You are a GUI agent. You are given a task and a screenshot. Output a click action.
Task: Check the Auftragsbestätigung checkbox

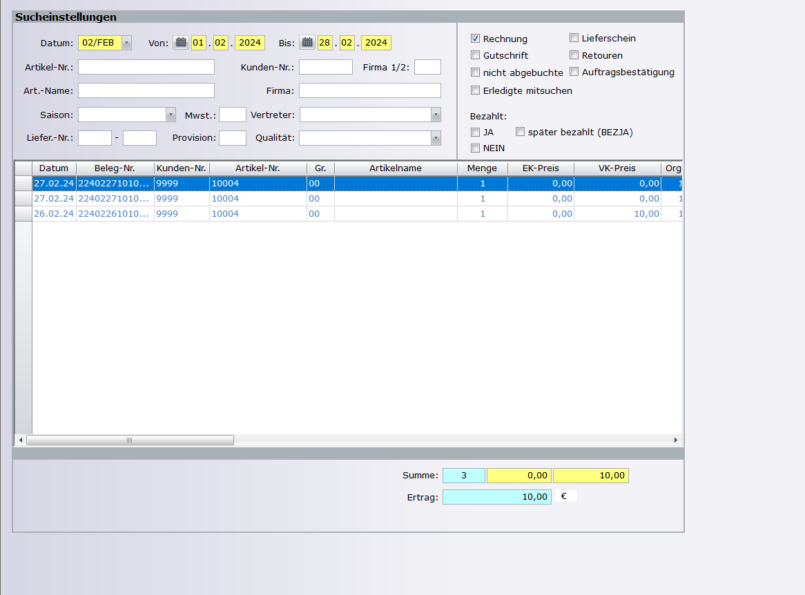coord(574,72)
